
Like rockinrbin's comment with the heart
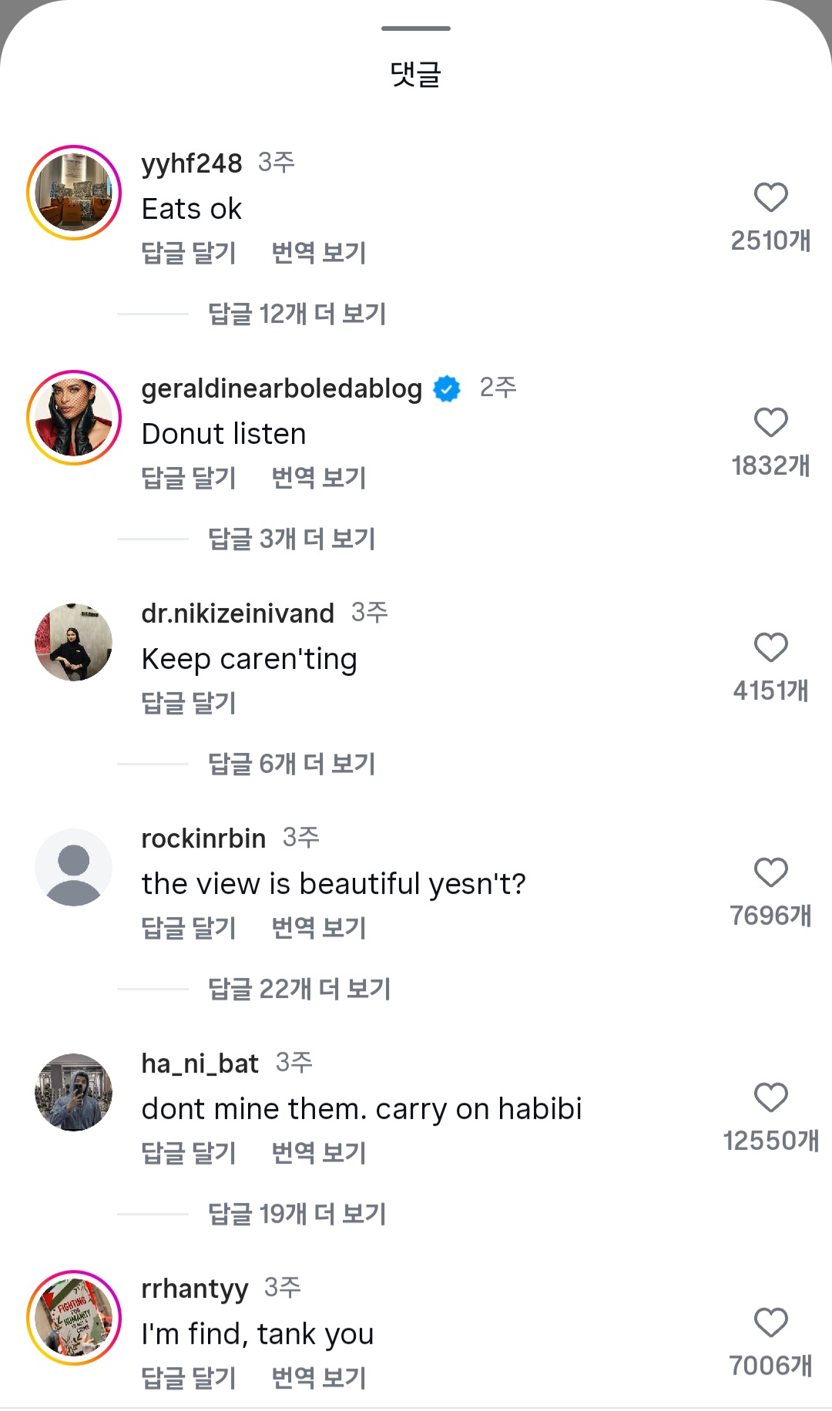pyautogui.click(x=770, y=873)
